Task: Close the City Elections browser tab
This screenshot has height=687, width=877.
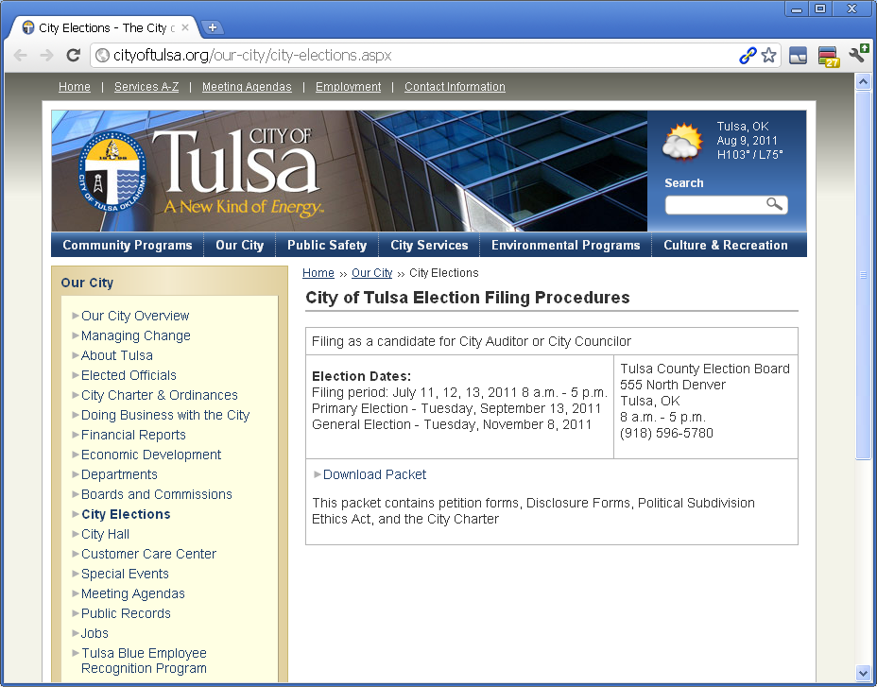Action: (185, 27)
